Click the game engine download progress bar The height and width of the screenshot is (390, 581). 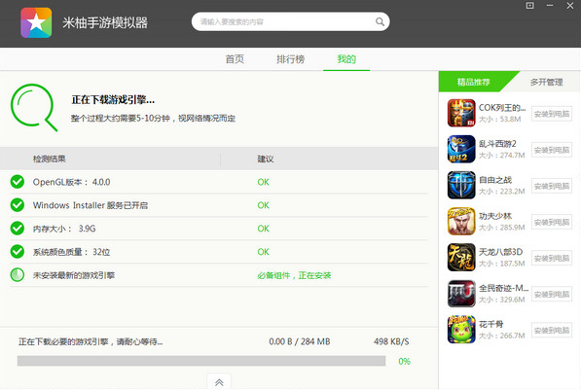pyautogui.click(x=201, y=361)
